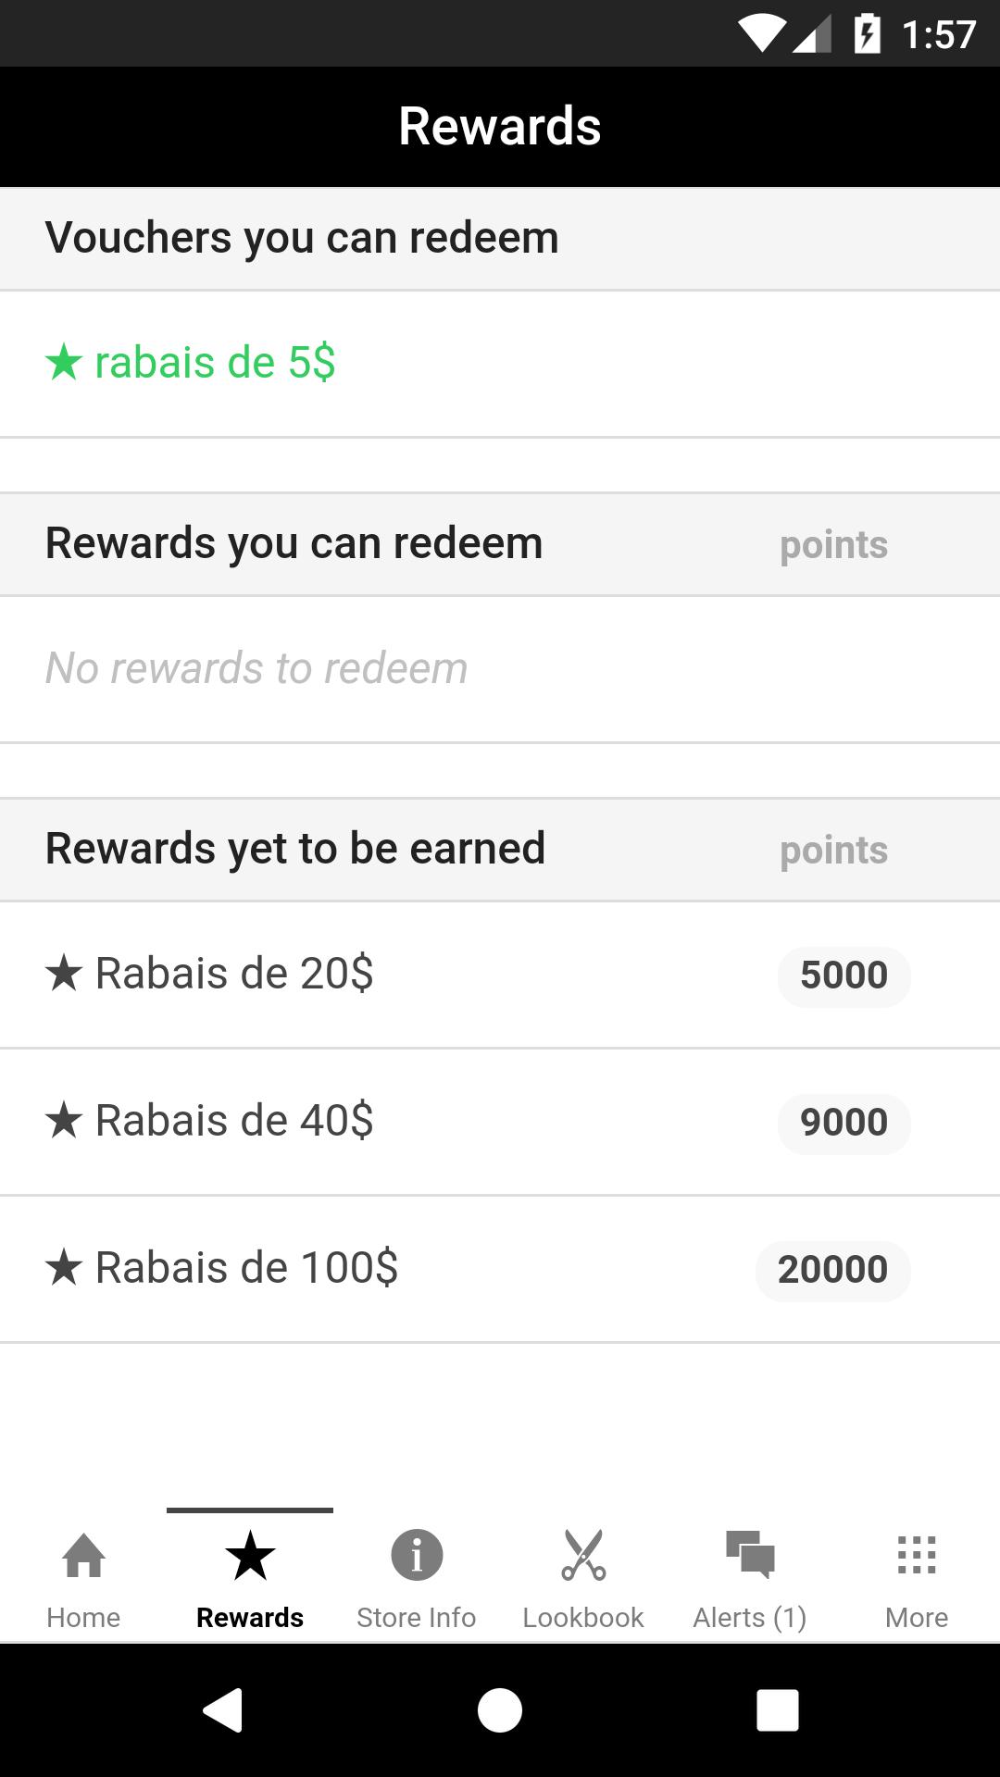Screen dimensions: 1000x1777
Task: Tap the 9000 points badge
Action: pos(844,1123)
